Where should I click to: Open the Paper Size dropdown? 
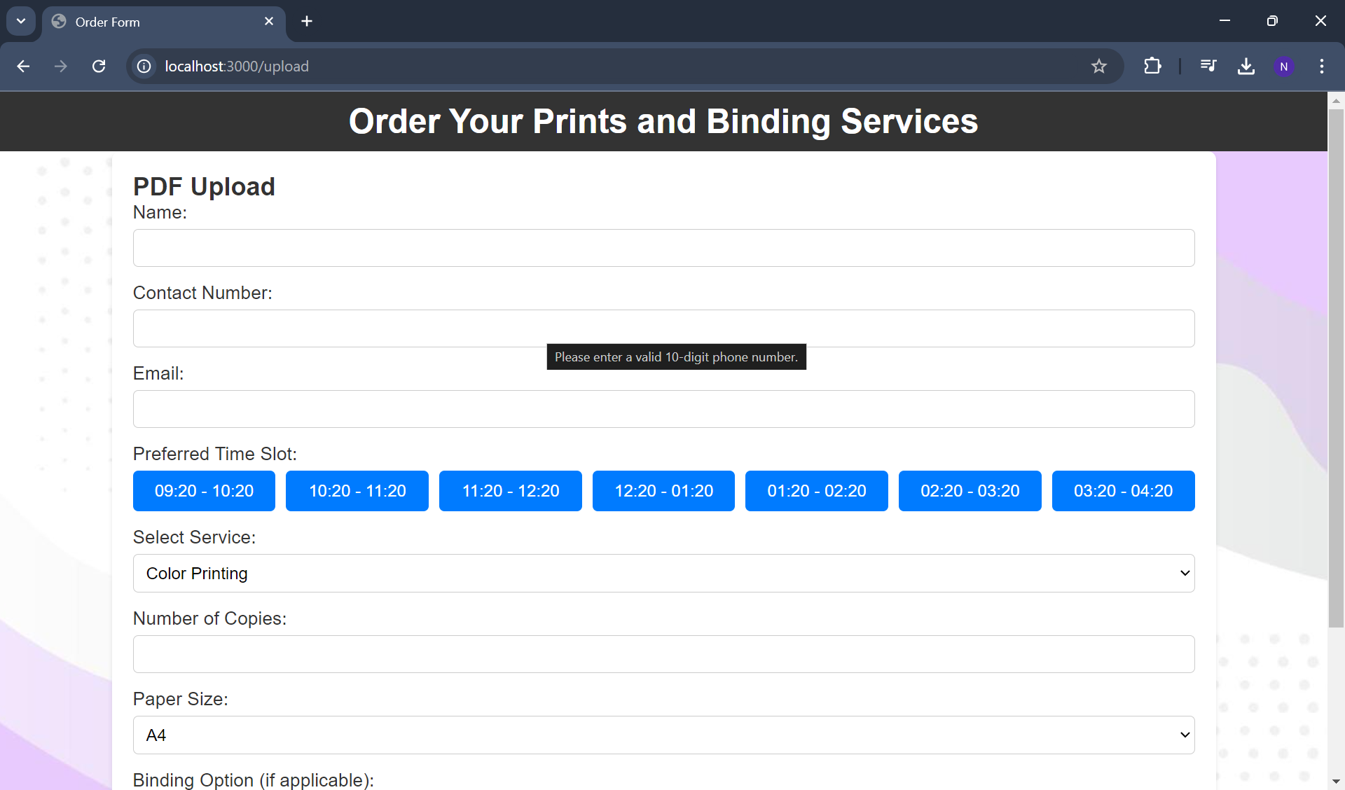[x=663, y=735]
